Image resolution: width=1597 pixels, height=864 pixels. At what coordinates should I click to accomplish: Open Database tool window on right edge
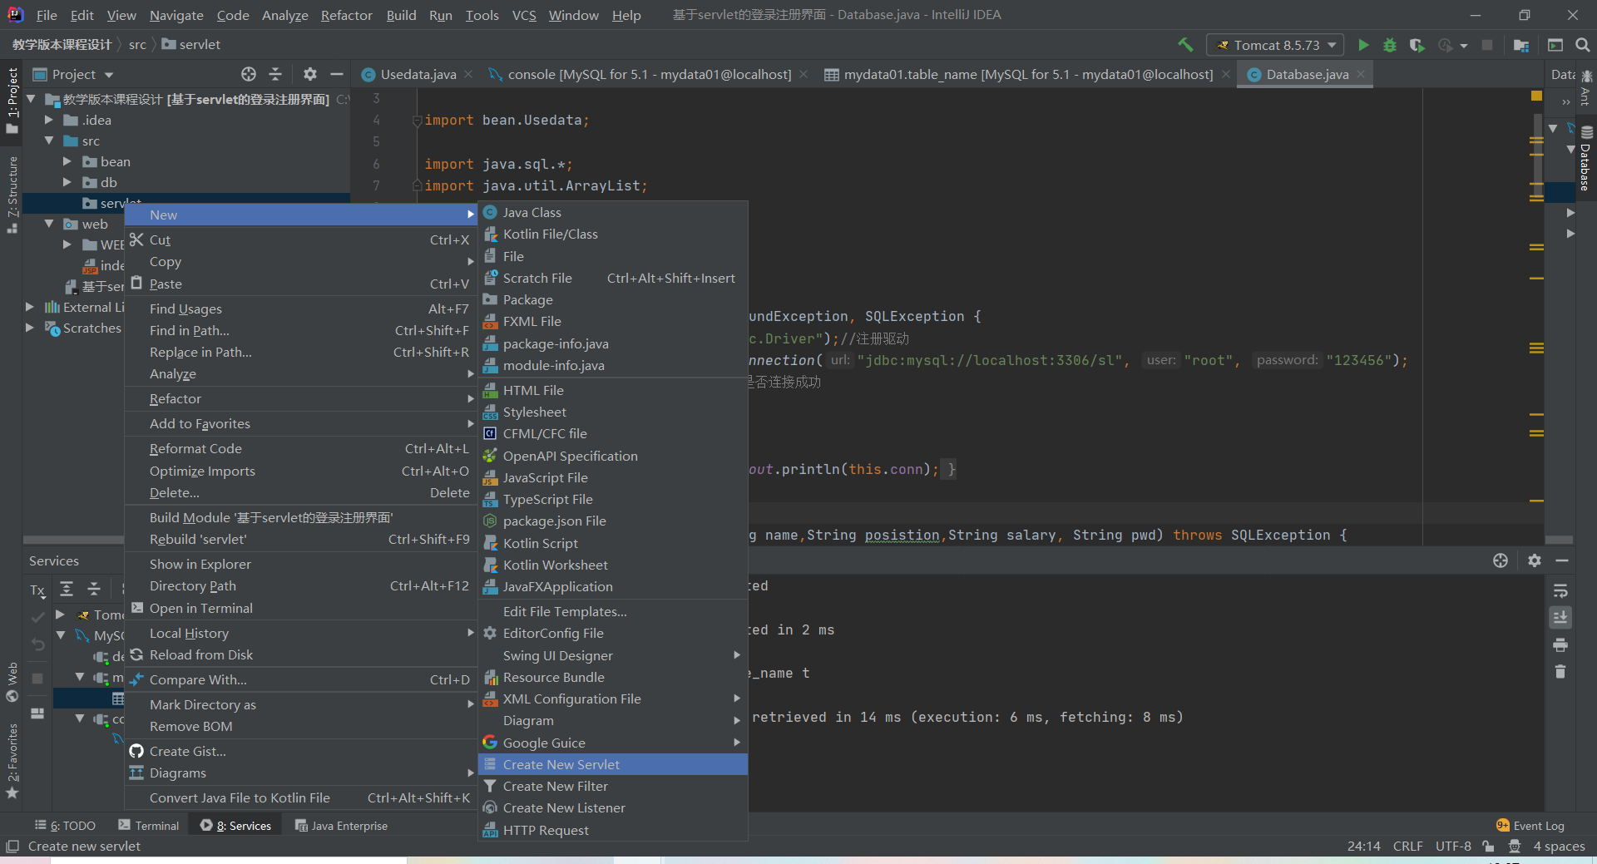1585,159
